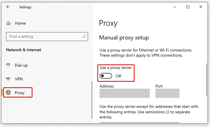Screen dimensions: 210x127
Task: Click the Proxy globe icon
Action: 9,93
